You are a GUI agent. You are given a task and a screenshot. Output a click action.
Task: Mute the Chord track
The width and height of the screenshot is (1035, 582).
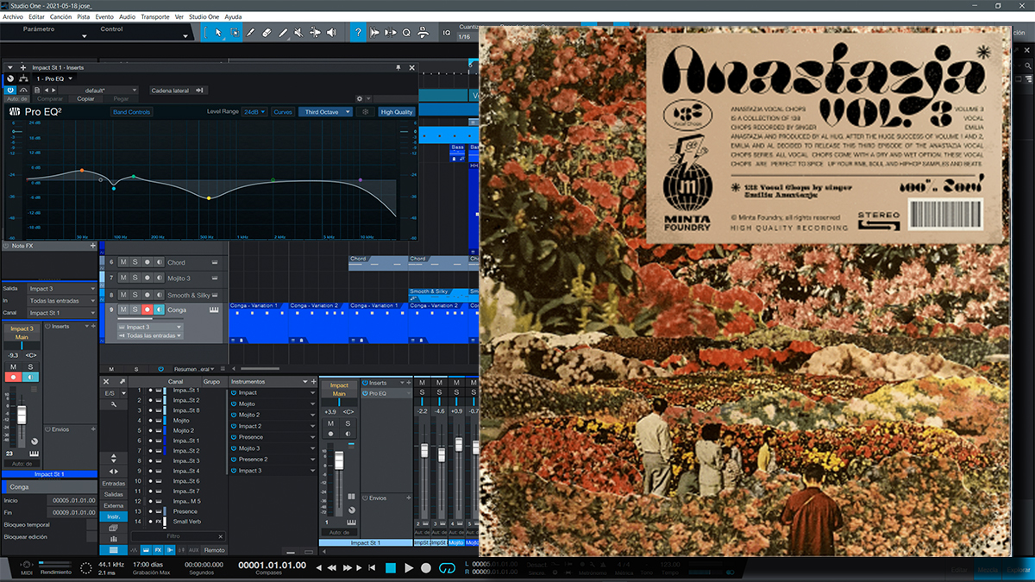pyautogui.click(x=123, y=262)
